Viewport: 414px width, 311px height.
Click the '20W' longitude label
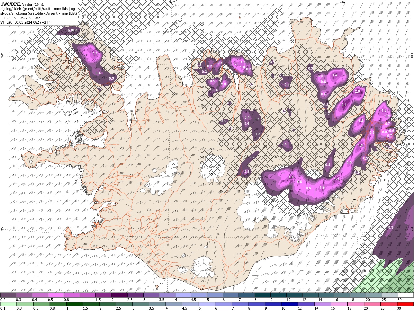click(x=172, y=1)
